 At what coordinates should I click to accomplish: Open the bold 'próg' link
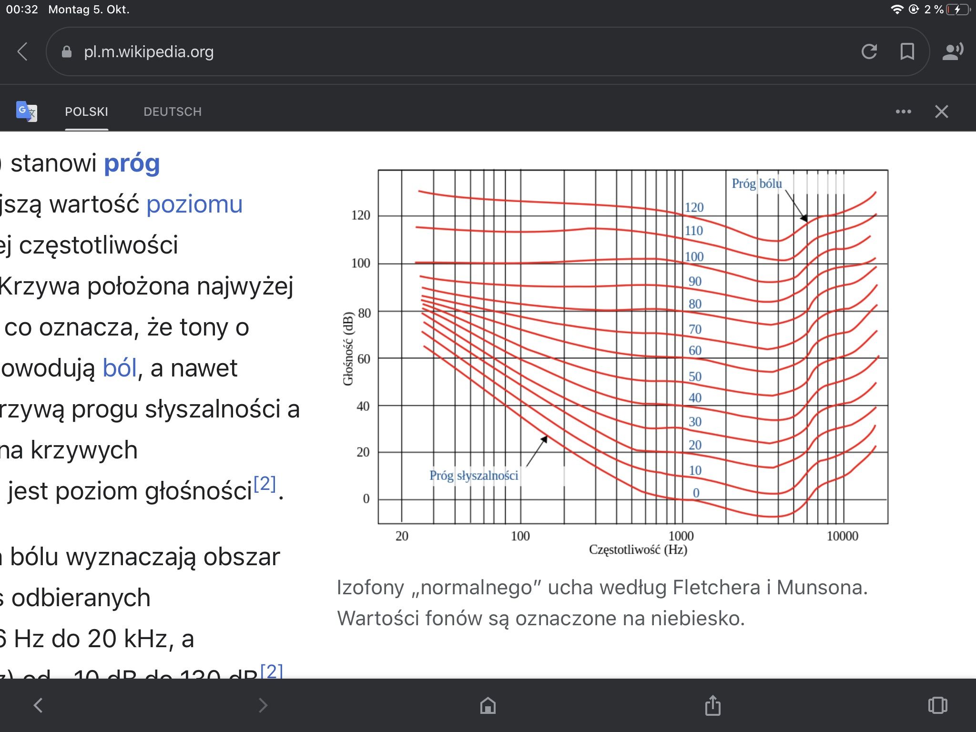pyautogui.click(x=132, y=163)
